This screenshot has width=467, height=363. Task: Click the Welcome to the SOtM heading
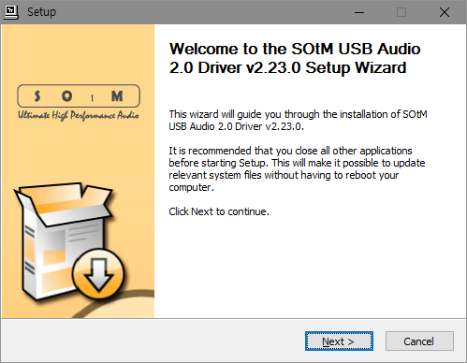[x=295, y=58]
